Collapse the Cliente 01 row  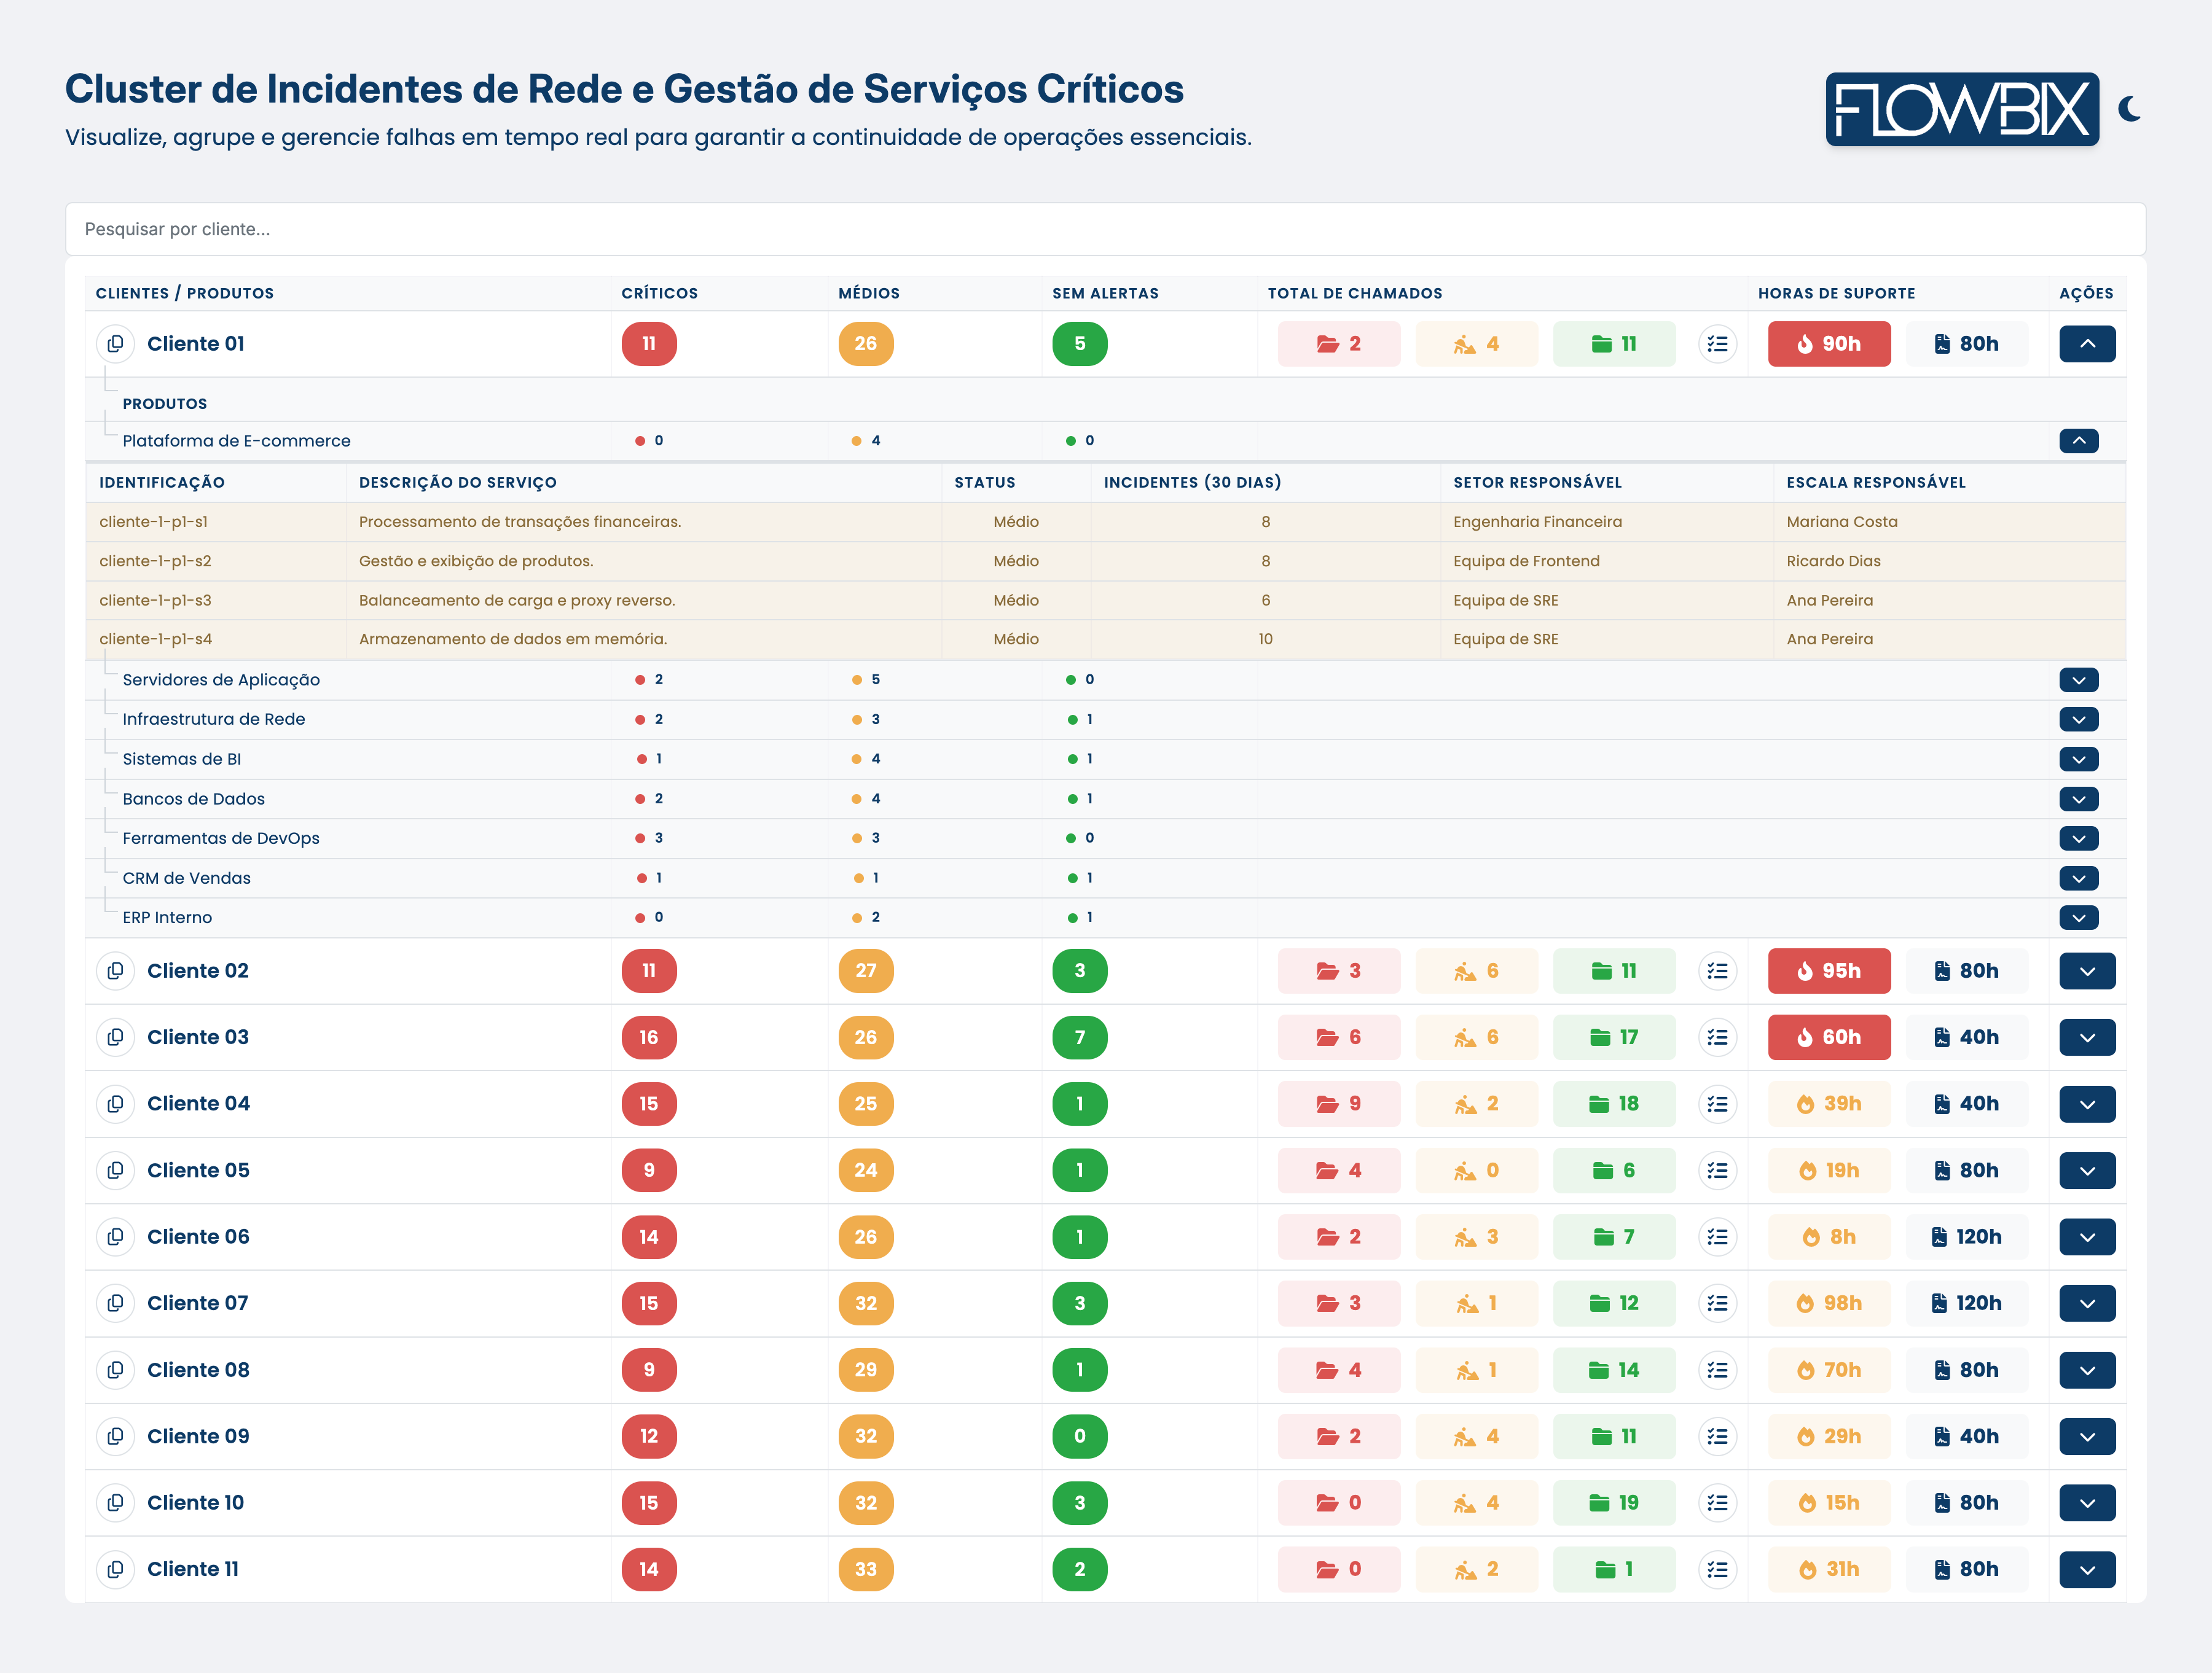click(2087, 344)
